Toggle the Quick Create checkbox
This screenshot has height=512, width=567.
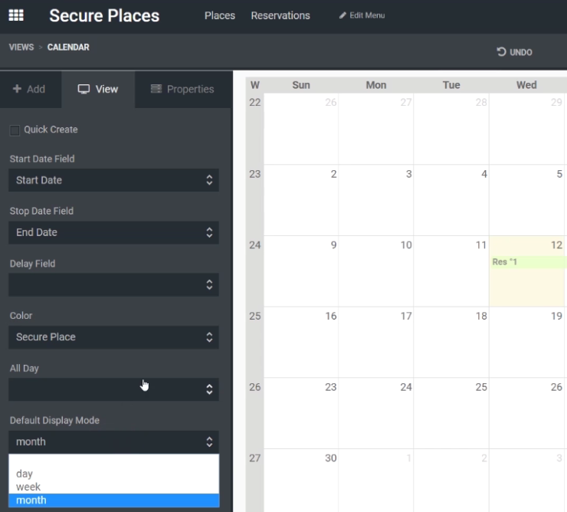15,130
